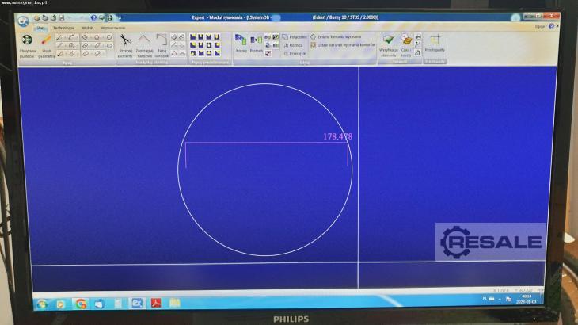Switch to the Technologia tab

click(63, 27)
